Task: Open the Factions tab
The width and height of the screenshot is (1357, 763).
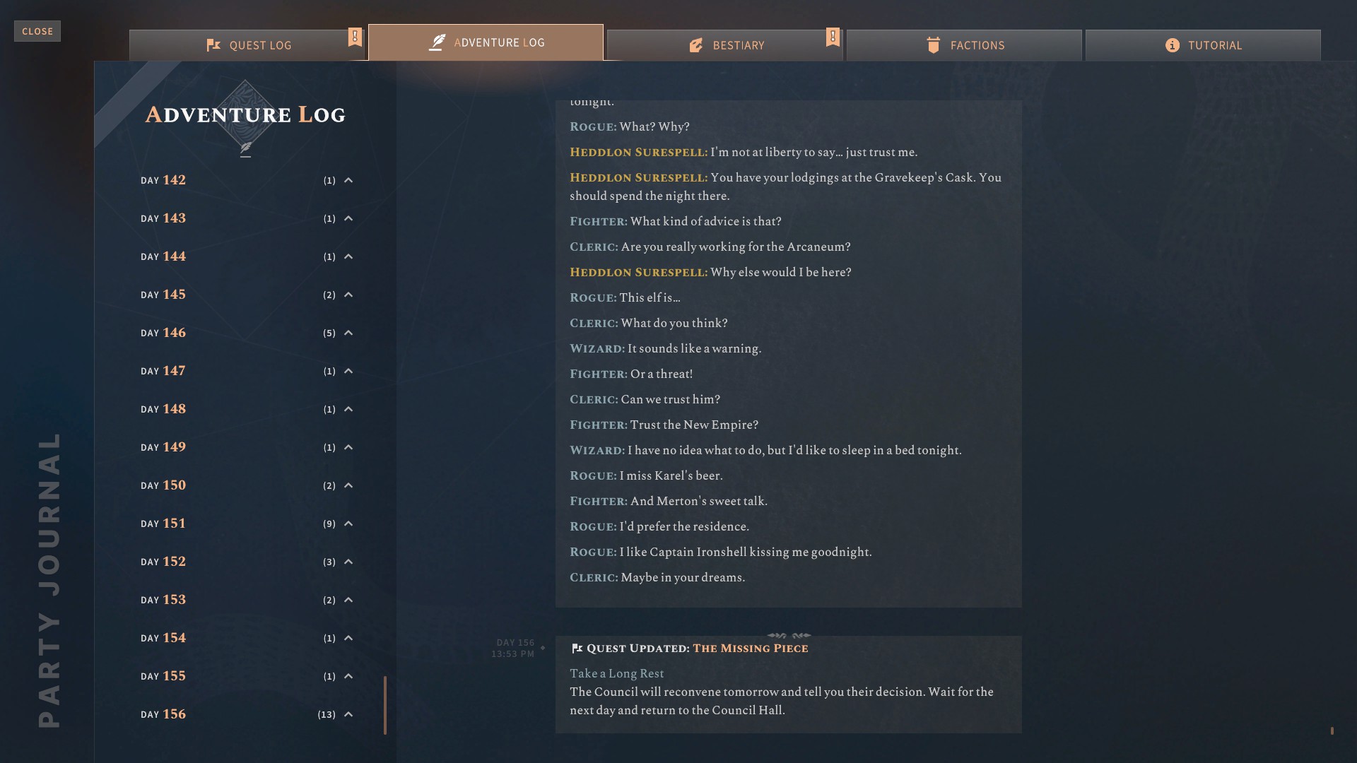Action: [x=964, y=45]
